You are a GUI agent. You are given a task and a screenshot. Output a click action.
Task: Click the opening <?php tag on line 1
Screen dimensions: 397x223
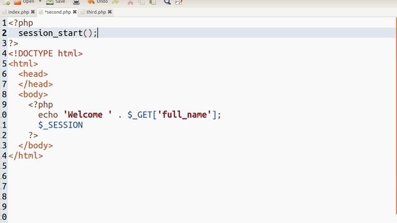tap(20, 23)
